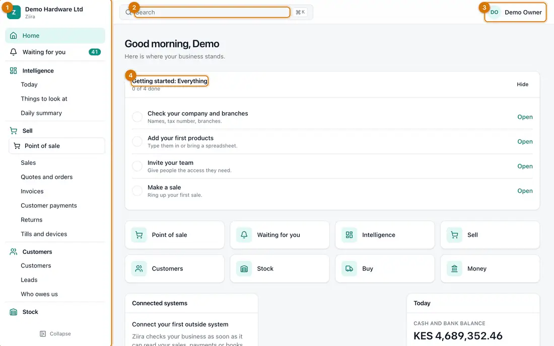Click the cart icon in the sidebar Point of sale item
Image resolution: width=554 pixels, height=346 pixels.
17,146
